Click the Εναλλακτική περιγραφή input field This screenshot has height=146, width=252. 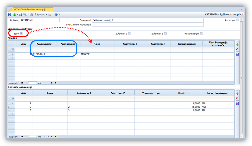tap(148, 24)
